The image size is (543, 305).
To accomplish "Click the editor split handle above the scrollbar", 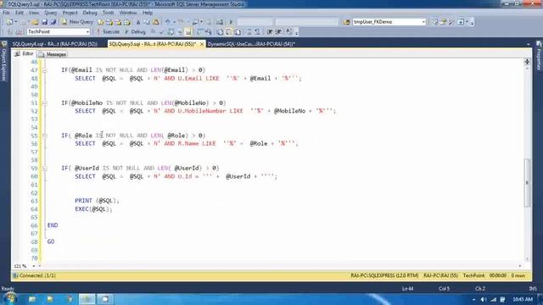I will [x=527, y=62].
